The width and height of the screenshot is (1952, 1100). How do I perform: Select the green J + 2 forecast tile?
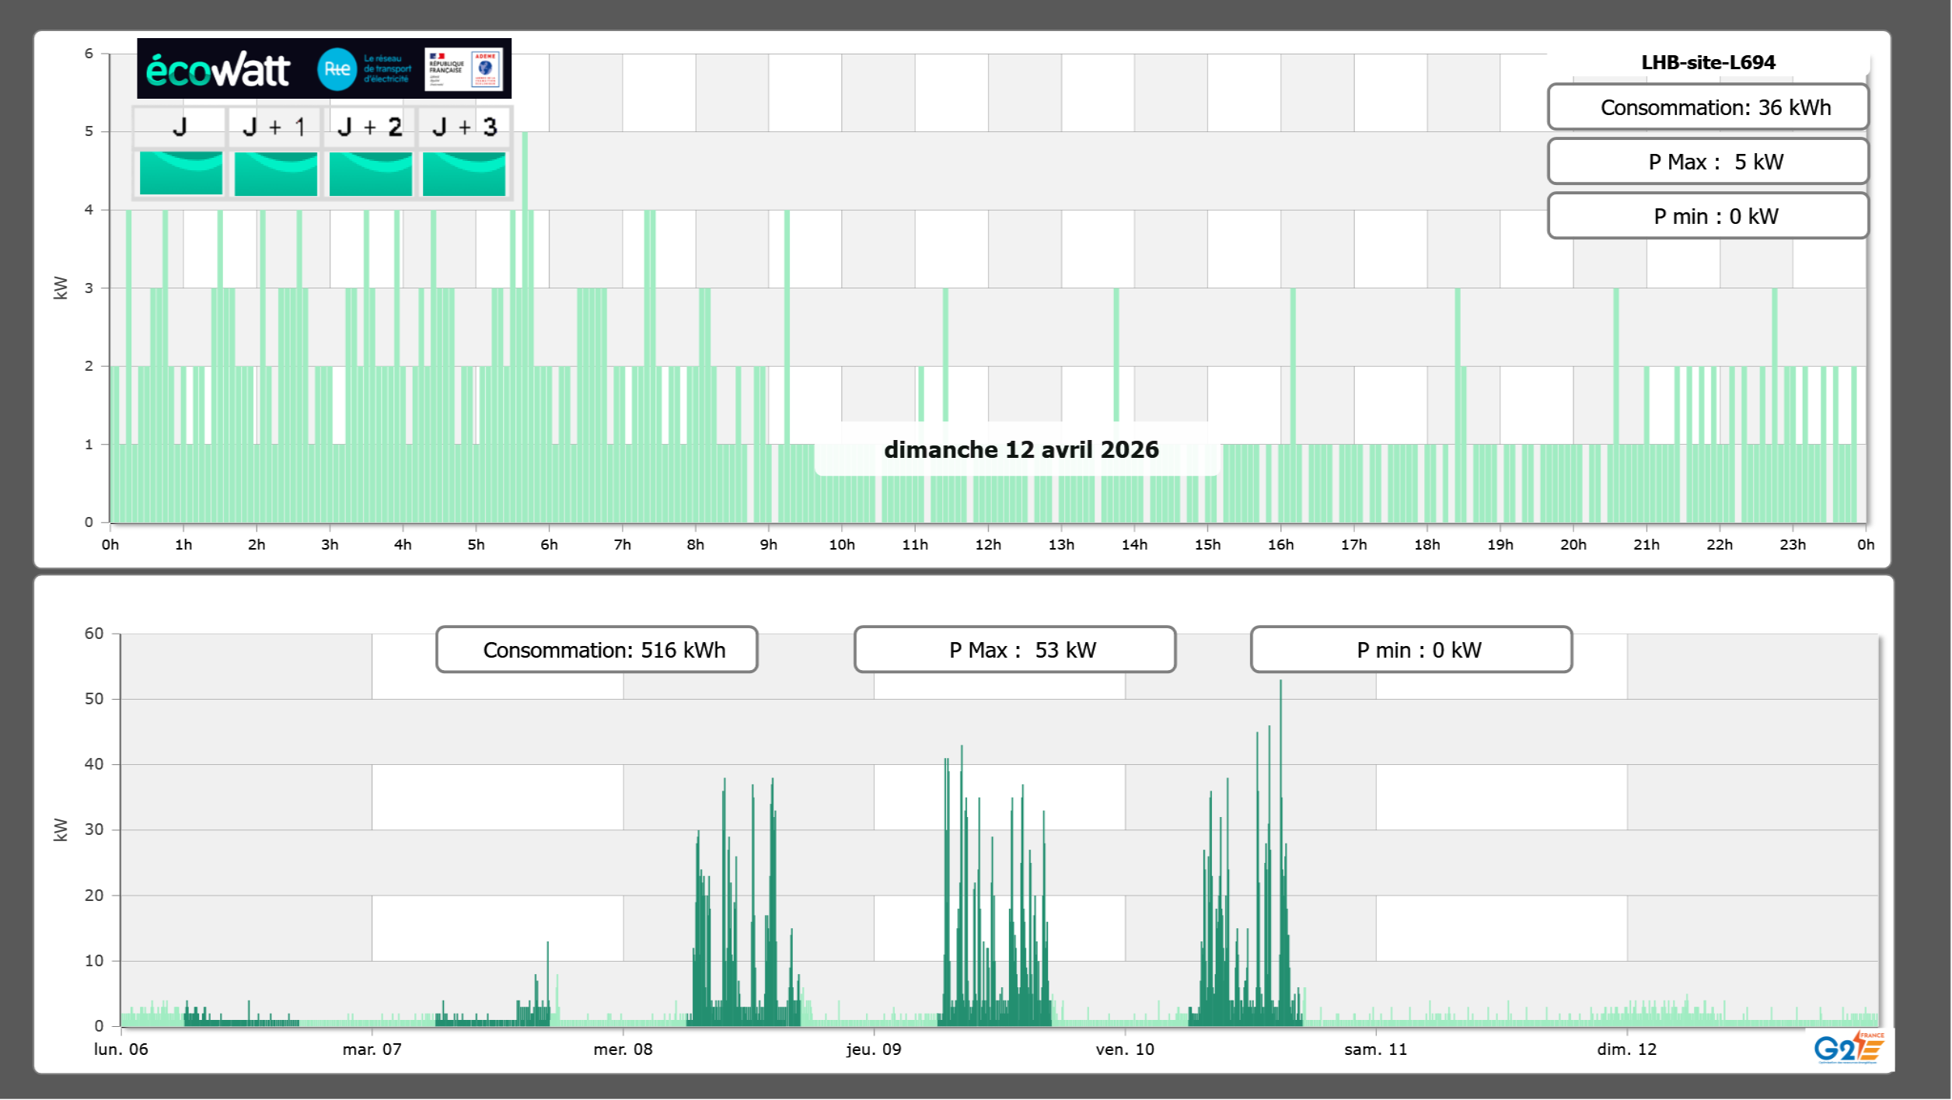point(371,173)
